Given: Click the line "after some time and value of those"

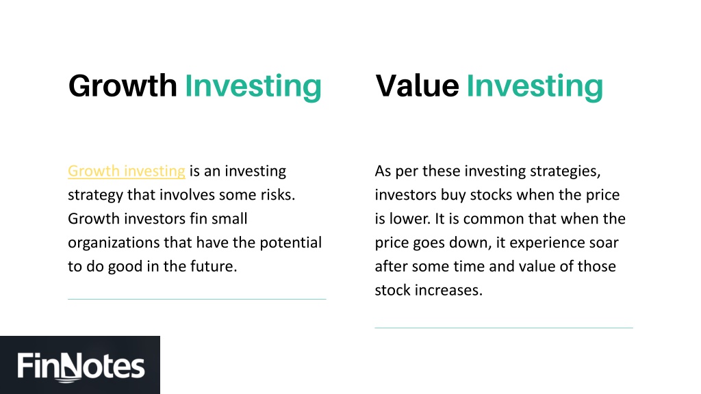Looking at the screenshot, I should pyautogui.click(x=496, y=266).
